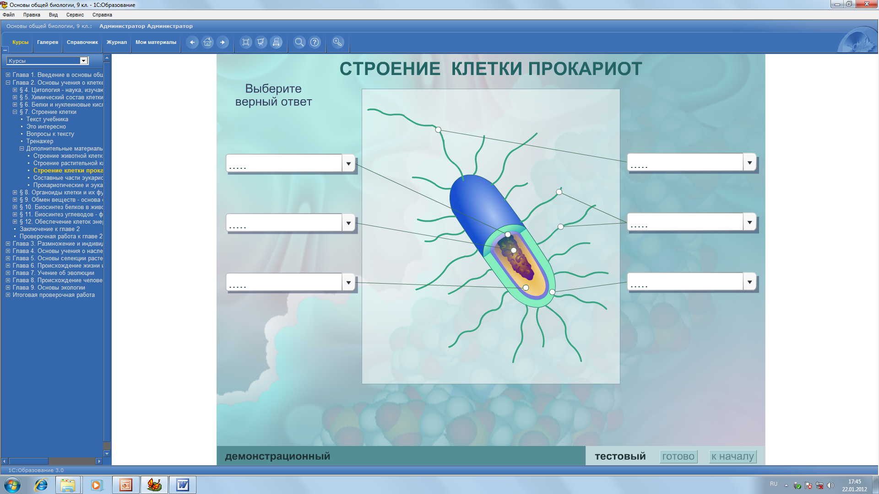The height and width of the screenshot is (494, 879).
Task: Open Windows Explorer folder on taskbar
Action: pyautogui.click(x=68, y=485)
